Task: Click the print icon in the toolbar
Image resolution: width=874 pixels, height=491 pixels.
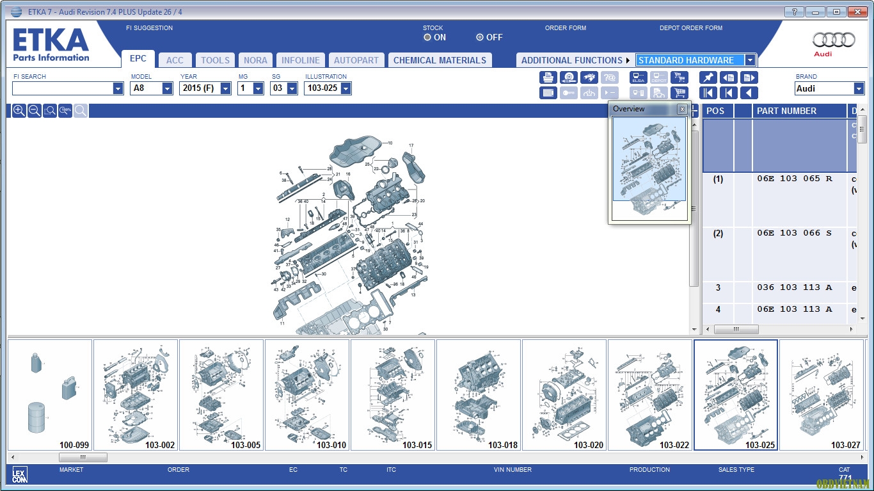Action: pos(548,77)
